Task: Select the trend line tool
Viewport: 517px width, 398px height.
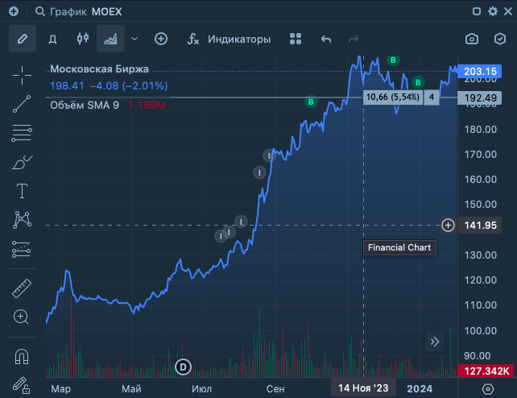Action: pyautogui.click(x=22, y=104)
